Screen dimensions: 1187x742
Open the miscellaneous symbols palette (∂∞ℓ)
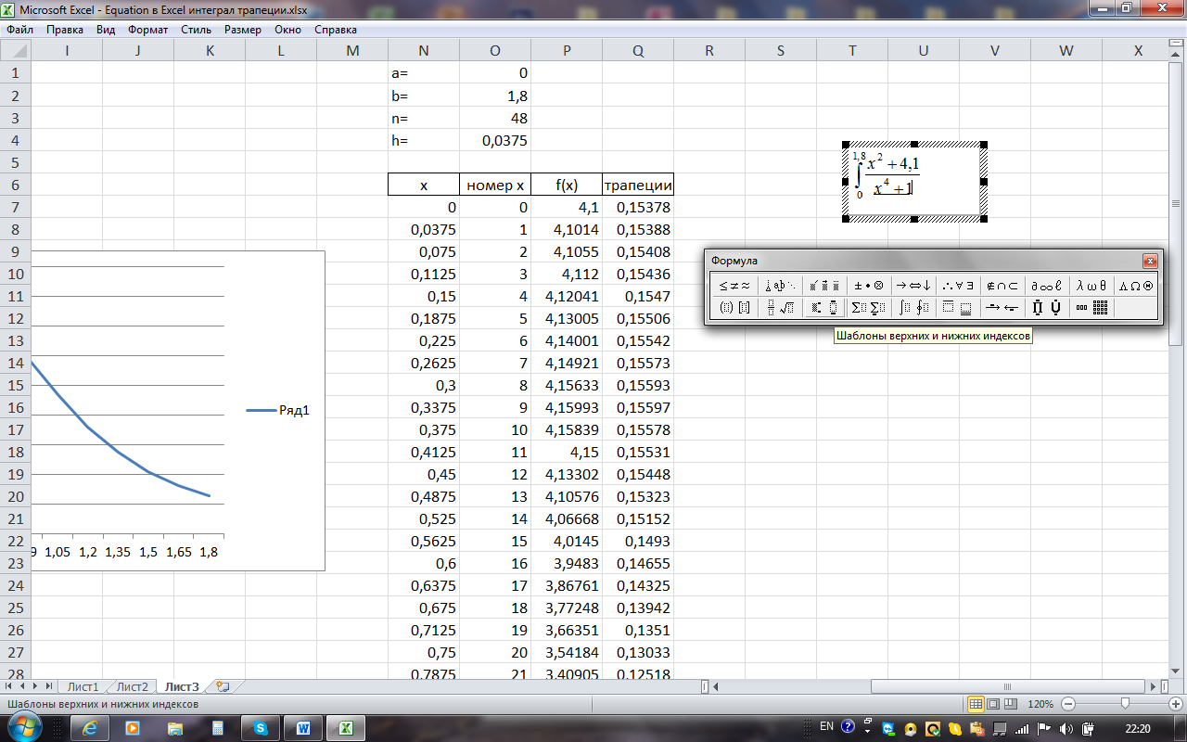click(1047, 286)
